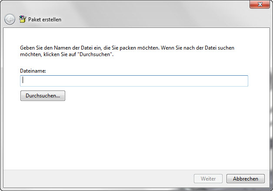Close the dialog with red X
The image size is (273, 191).
tap(260, 4)
